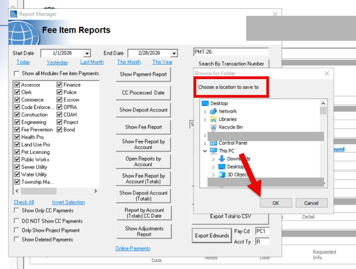
Task: Open the Start Date dropdown calendar
Action: tap(87, 53)
